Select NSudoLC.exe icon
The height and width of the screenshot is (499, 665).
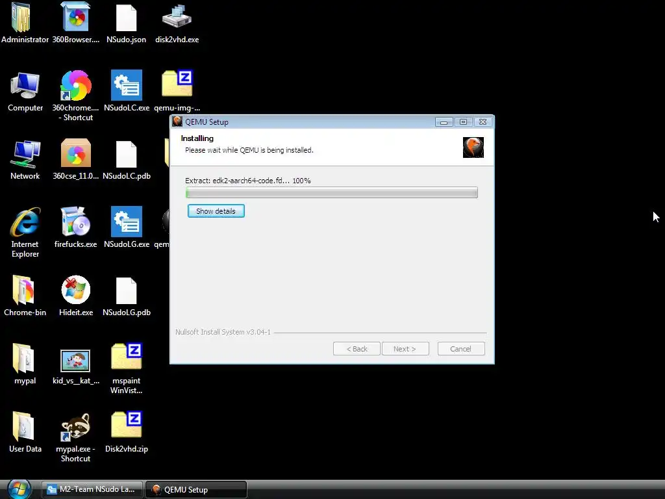(x=127, y=85)
